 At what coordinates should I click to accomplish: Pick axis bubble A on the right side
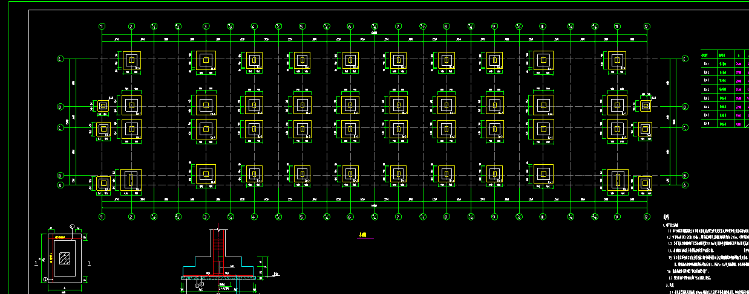(684, 185)
